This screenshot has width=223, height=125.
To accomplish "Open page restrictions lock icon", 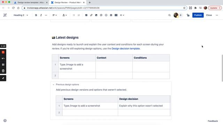I will coord(188,15).
